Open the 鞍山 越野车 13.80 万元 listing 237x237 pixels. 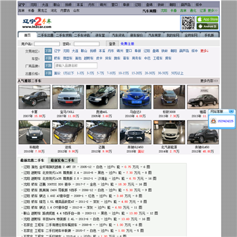pos(91,213)
